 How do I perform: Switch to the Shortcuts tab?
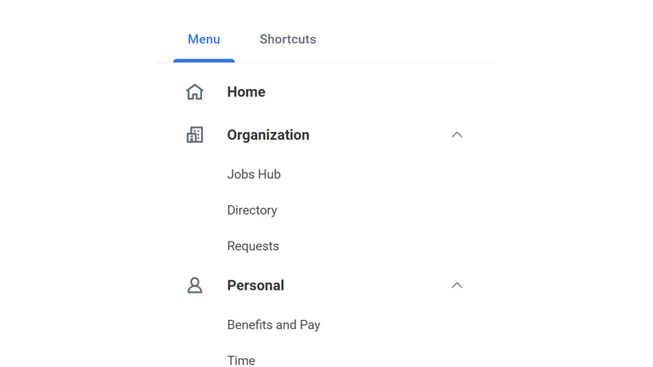point(288,39)
